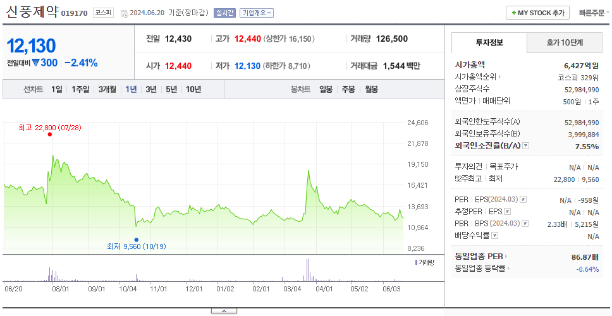Click the 동일업종 PER 86.87배 value
This screenshot has height=316, width=612.
pyautogui.click(x=585, y=257)
